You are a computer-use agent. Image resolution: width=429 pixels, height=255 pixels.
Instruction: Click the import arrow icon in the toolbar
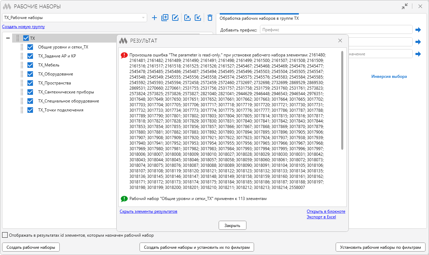coord(198,18)
